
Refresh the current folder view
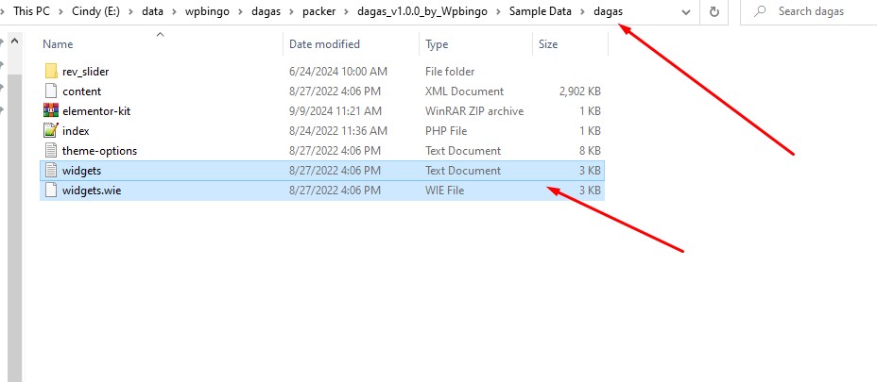714,11
